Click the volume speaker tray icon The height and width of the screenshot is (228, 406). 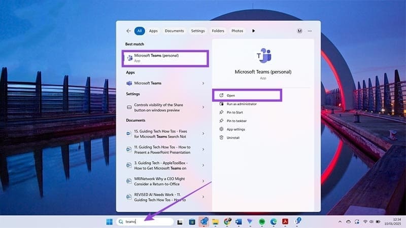click(x=371, y=222)
